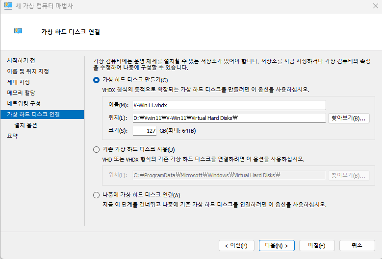Click the disabled existing disk 위치 field
Screen dimensions: 382x259
click(229, 175)
